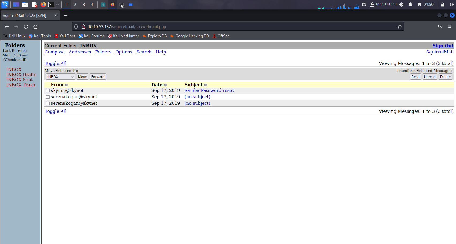This screenshot has width=456, height=244.
Task: Open the Search menu link
Action: click(144, 52)
